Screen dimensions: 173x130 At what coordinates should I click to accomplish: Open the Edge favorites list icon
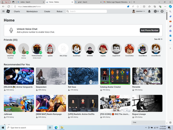point(149,7)
